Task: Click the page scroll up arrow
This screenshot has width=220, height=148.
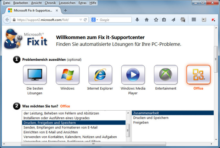Action: 216,28
